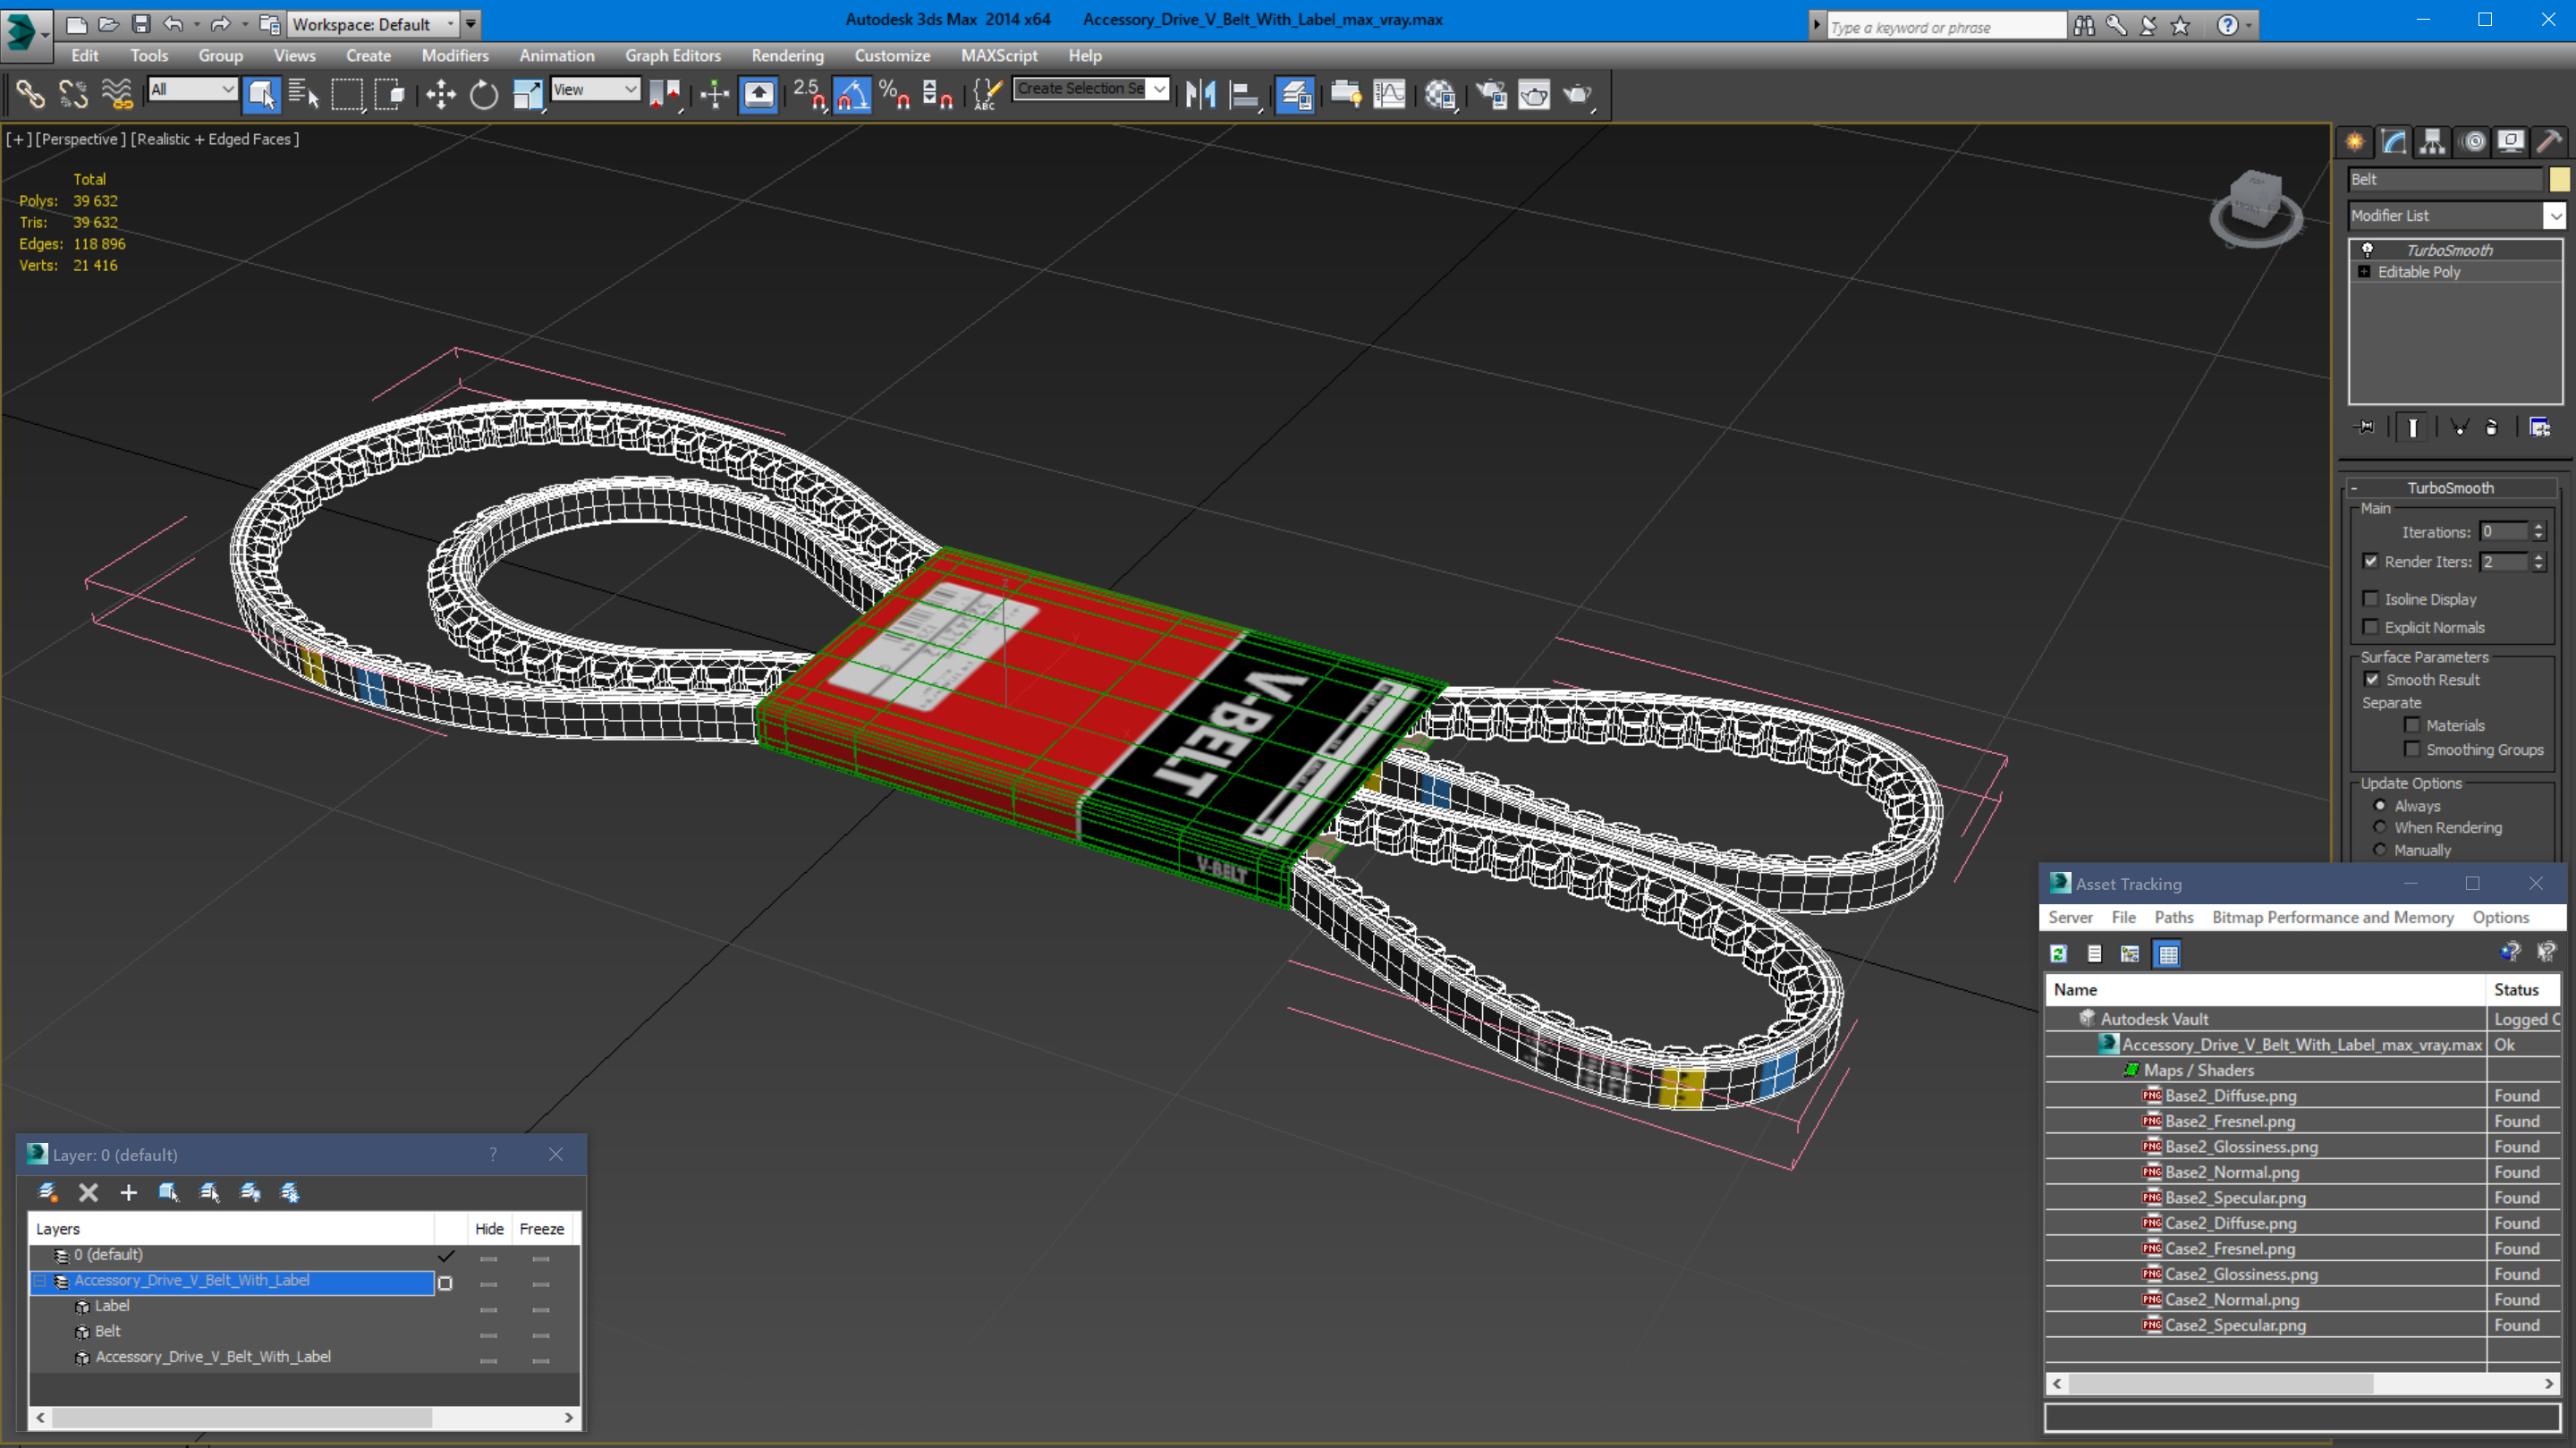Open the Rendering menu
This screenshot has width=2576, height=1448.
point(787,56)
